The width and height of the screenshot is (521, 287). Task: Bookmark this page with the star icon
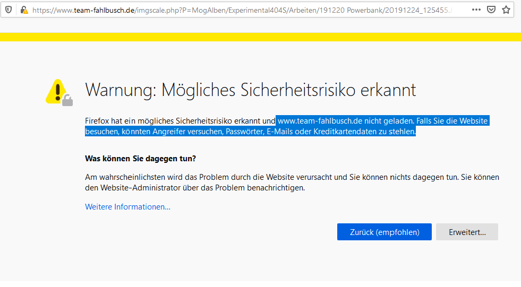(x=506, y=10)
